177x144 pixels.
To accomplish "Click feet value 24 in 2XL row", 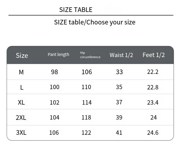I will coord(153,117).
